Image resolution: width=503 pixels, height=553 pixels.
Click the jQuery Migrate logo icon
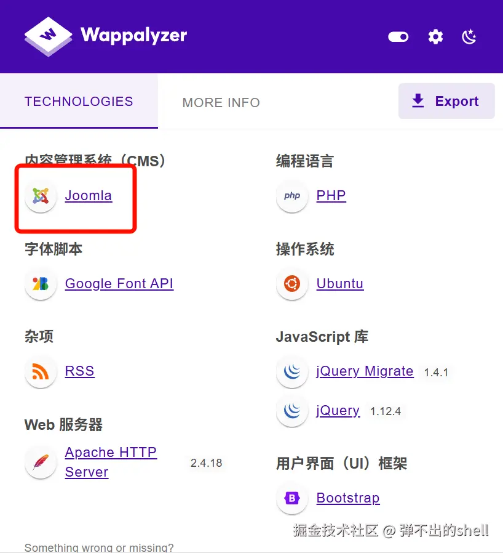[x=292, y=371]
